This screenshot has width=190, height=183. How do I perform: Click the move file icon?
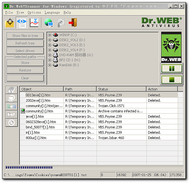pyautogui.click(x=12, y=115)
